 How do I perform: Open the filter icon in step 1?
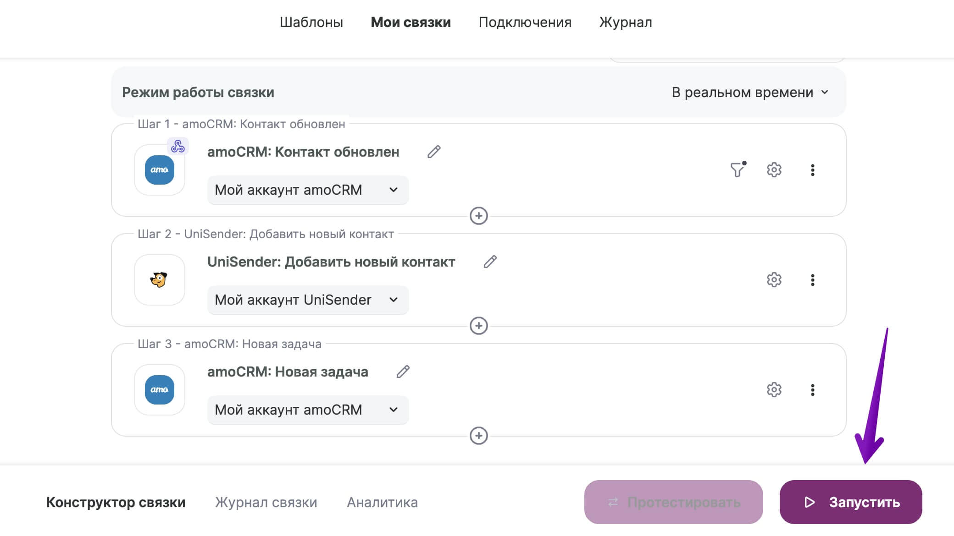tap(738, 170)
